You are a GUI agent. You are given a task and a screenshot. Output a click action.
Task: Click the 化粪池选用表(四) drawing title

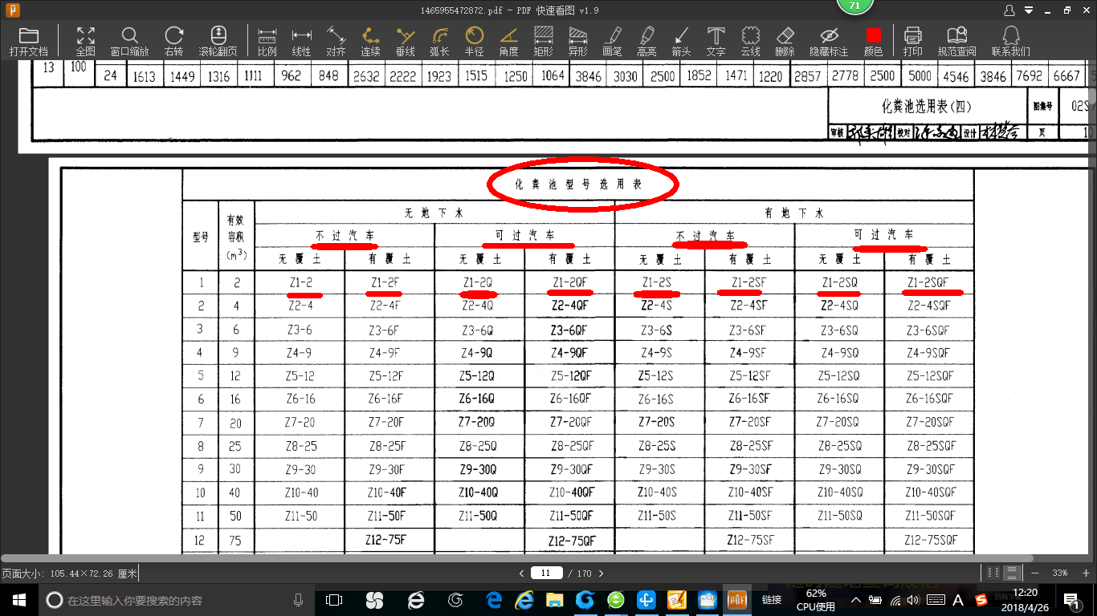(927, 106)
